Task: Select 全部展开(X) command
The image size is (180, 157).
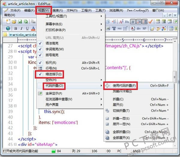Action: tap(139, 138)
